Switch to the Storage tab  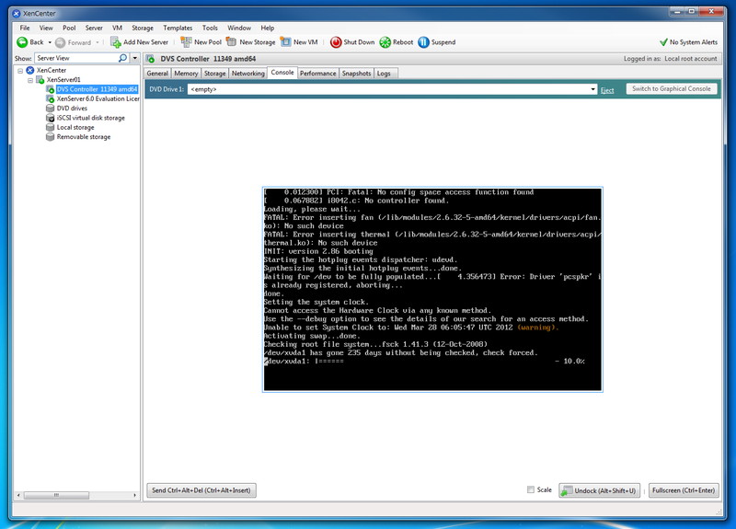pos(215,74)
